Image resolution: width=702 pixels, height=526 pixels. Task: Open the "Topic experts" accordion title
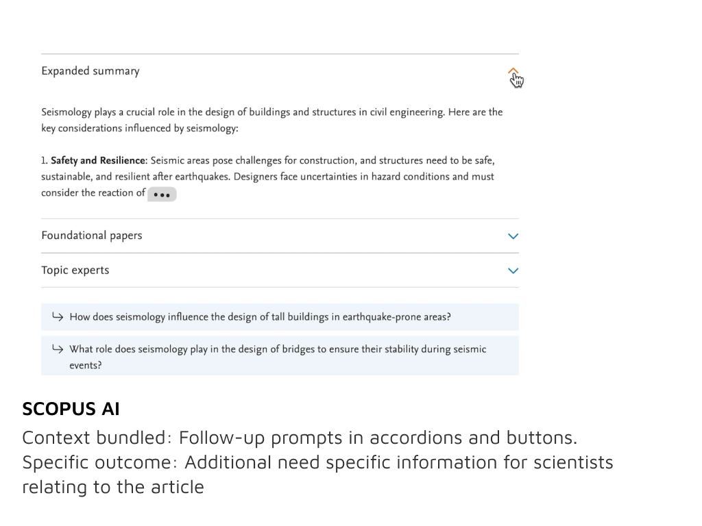75,271
